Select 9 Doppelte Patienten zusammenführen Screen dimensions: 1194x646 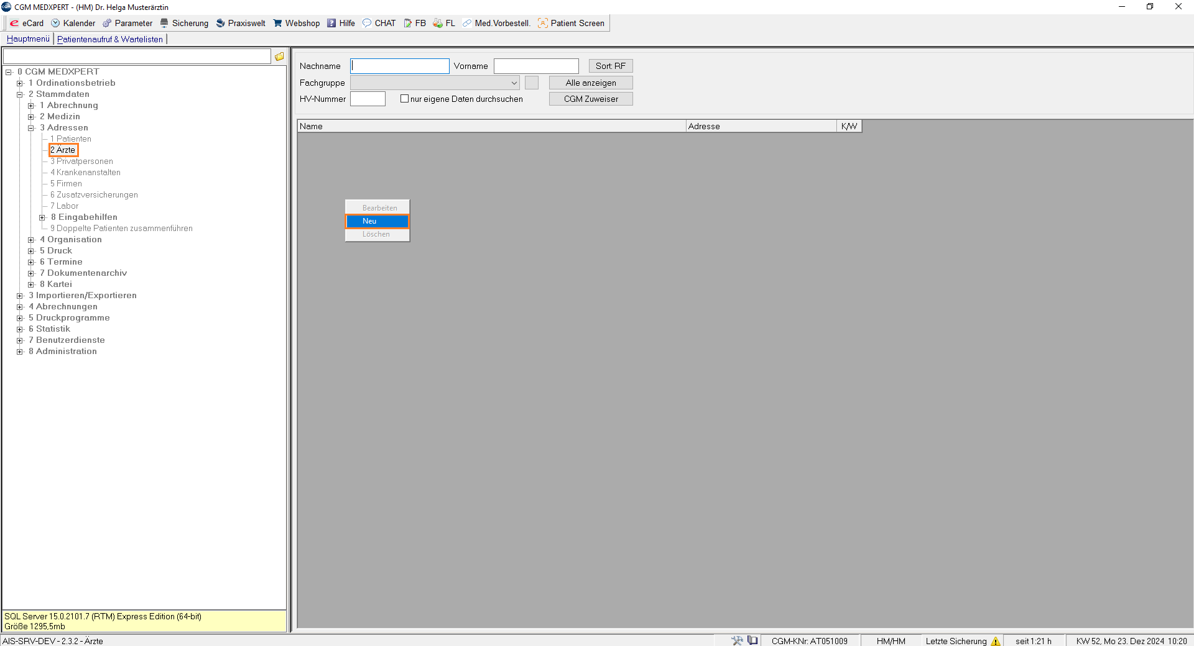point(121,229)
